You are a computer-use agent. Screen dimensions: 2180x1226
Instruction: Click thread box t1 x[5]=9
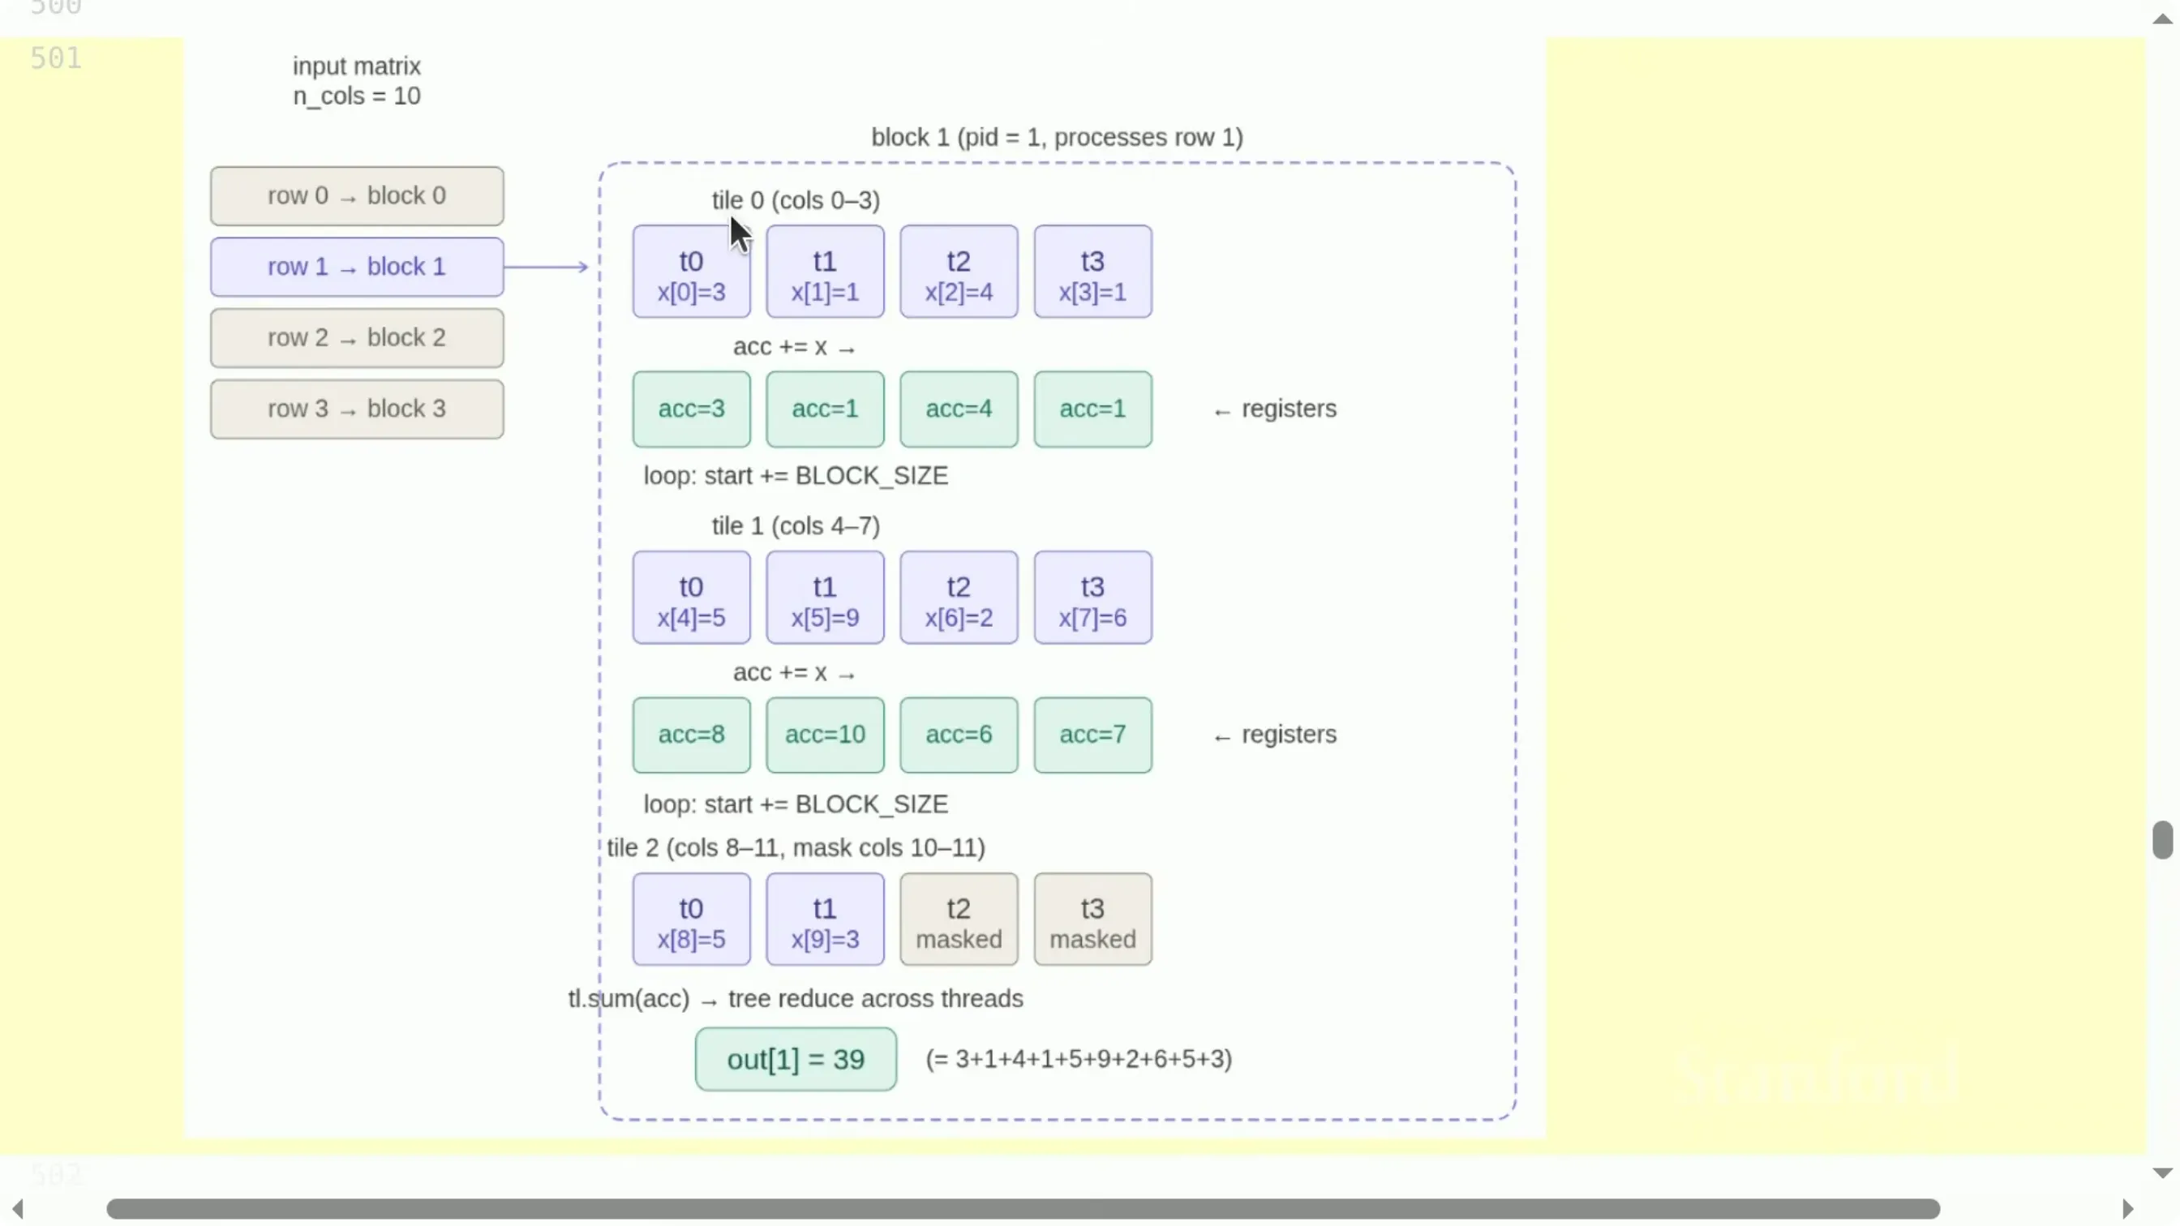click(x=825, y=598)
